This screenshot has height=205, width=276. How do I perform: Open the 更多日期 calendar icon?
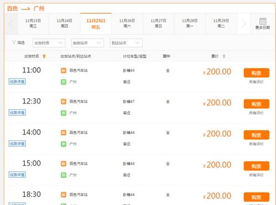point(263,22)
